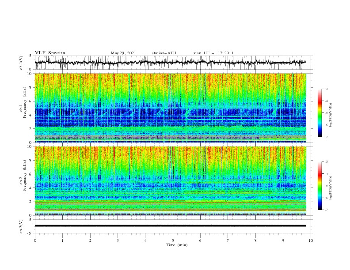Click the ch.2 "Frequency (kHz)" axis label
Screen dimensions: 350x270
[x=25, y=176]
